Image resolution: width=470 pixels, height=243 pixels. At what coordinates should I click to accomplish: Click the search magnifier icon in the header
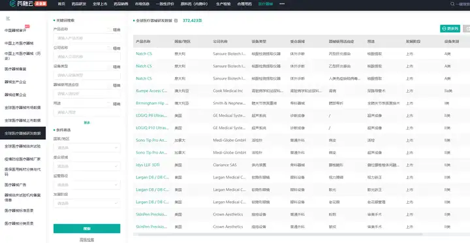pyautogui.click(x=452, y=4)
